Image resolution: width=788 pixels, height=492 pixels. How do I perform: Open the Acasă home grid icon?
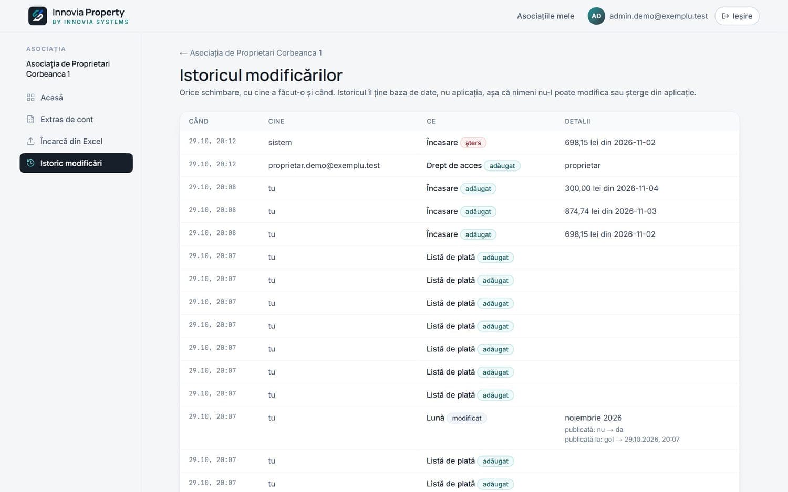pos(30,98)
